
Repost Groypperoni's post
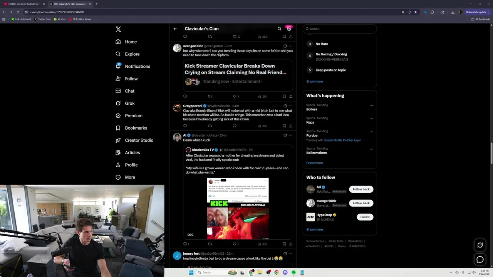tap(210, 126)
